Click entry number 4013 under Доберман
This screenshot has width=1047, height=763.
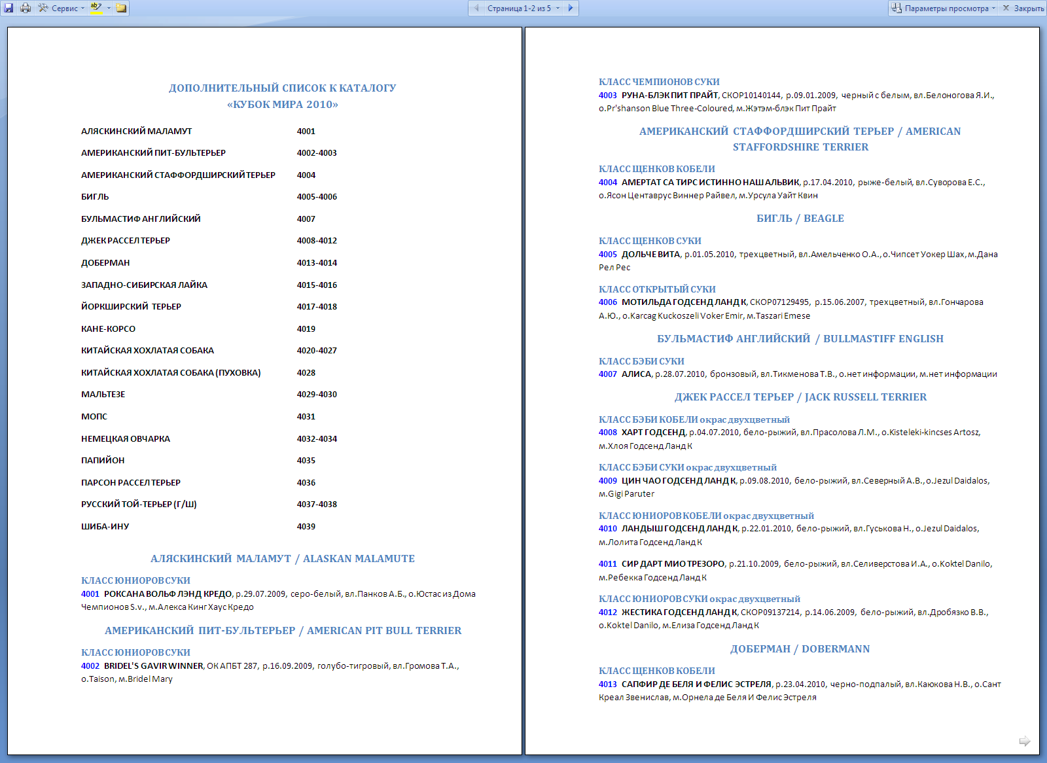click(x=607, y=684)
